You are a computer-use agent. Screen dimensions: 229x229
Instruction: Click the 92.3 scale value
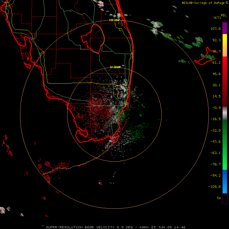217,40
